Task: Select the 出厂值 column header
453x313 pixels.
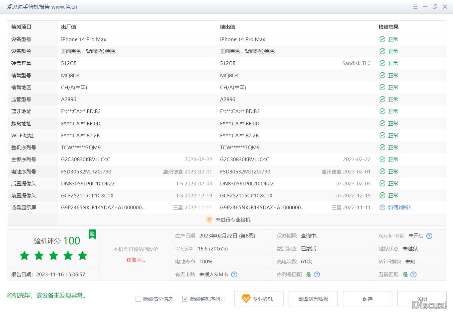Action: 68,27
